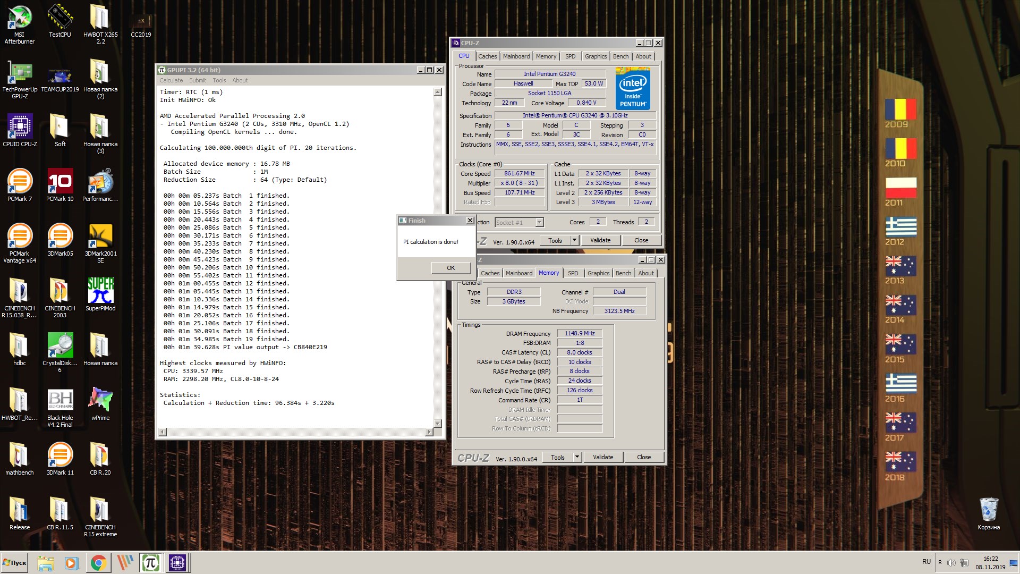This screenshot has height=574, width=1020.
Task: Launch 3DMark2001 SE shortcut
Action: tap(100, 243)
